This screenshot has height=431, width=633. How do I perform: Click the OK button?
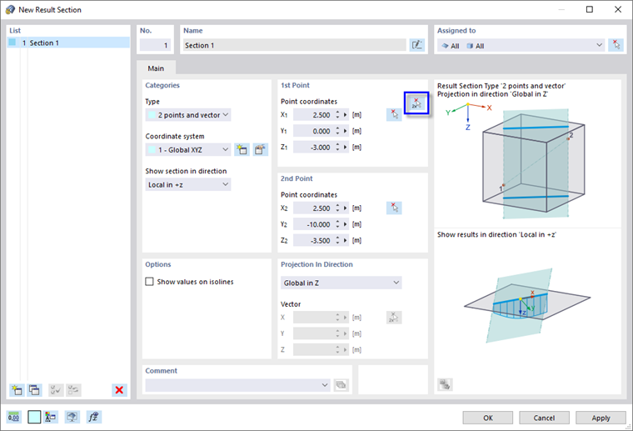pos(488,418)
